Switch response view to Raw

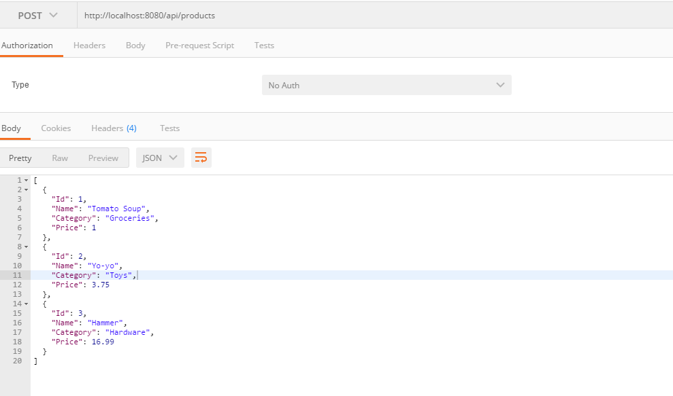(x=60, y=157)
